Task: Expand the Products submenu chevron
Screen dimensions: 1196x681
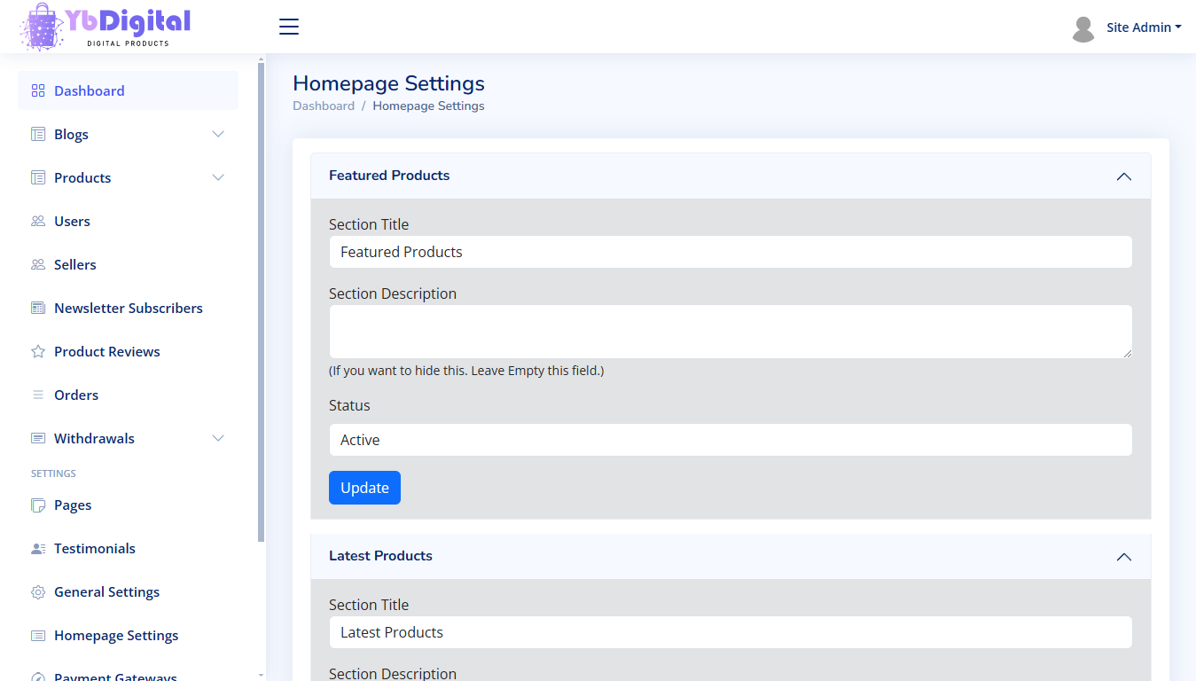Action: [x=218, y=178]
